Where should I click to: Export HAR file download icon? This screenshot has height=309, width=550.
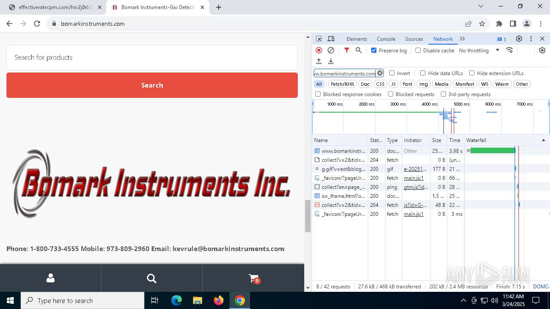pyautogui.click(x=331, y=61)
